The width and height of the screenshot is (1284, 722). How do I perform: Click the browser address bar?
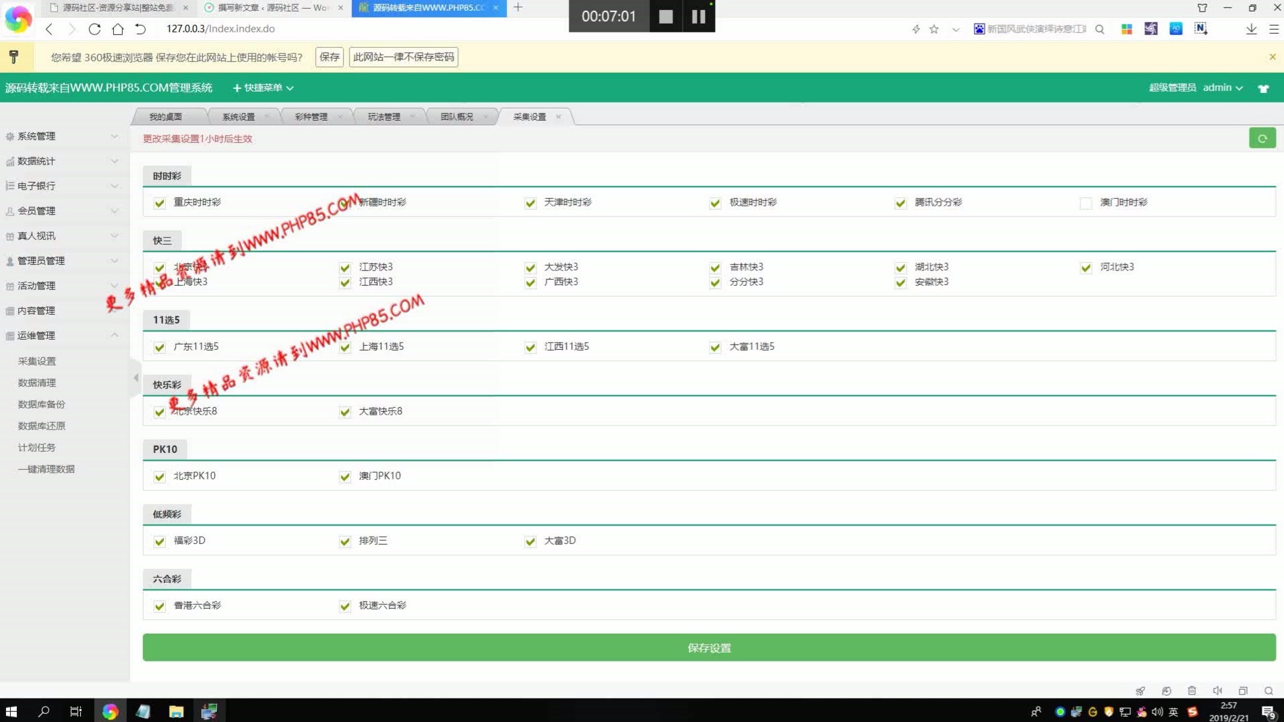532,29
